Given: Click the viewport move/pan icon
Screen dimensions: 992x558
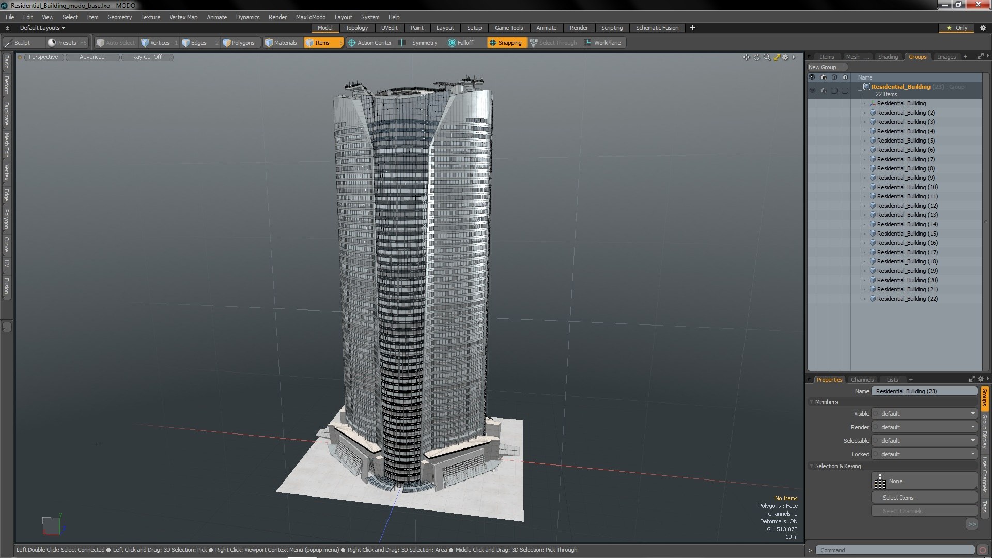Looking at the screenshot, I should (746, 57).
